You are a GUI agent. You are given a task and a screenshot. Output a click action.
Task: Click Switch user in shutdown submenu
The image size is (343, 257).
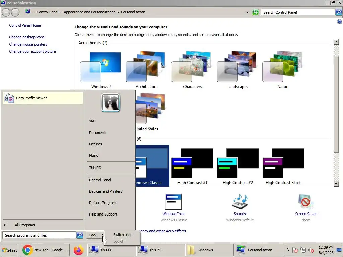122,235
